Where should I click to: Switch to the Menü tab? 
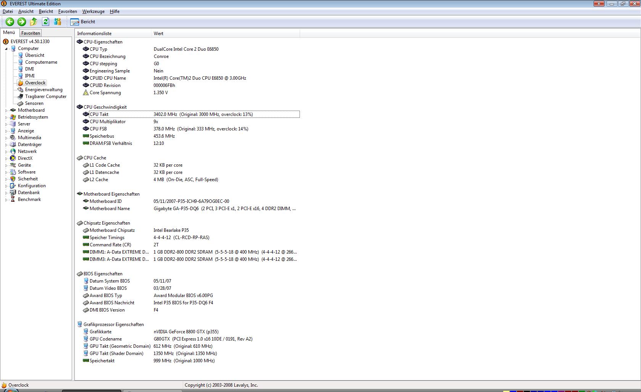click(x=9, y=33)
